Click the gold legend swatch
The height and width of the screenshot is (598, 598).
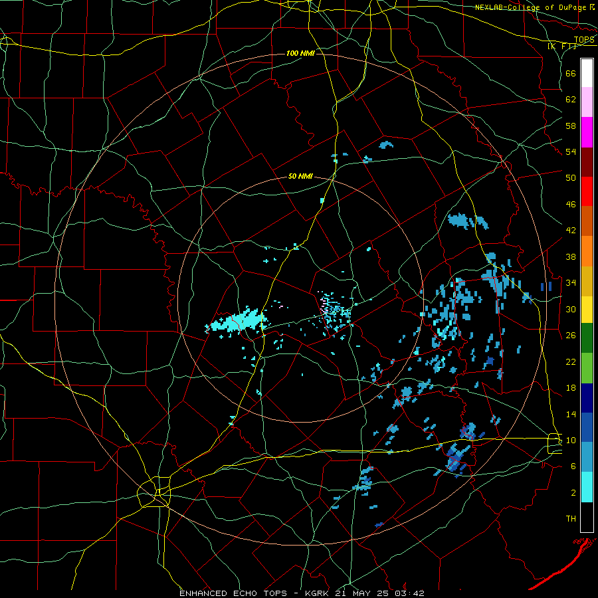(587, 281)
